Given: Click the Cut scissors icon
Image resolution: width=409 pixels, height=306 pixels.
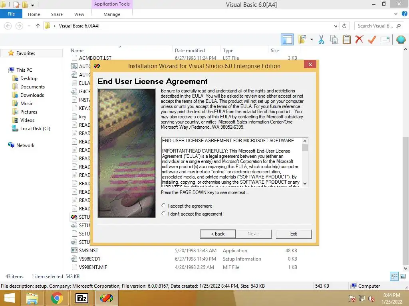Looking at the screenshot, I should tap(322, 39).
